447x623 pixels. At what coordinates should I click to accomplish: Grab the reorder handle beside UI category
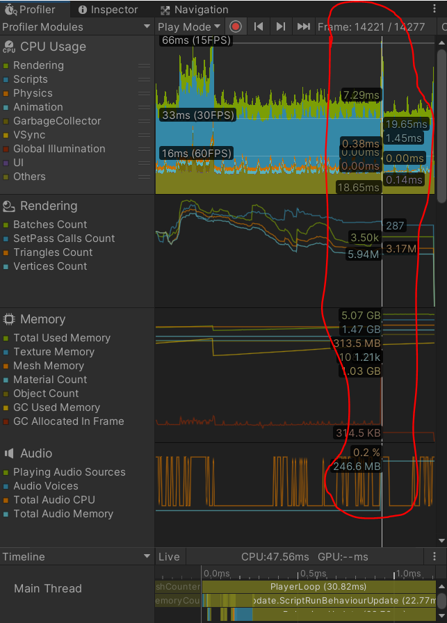click(144, 163)
